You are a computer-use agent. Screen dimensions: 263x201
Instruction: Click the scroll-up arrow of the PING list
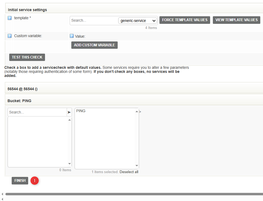tap(137, 111)
